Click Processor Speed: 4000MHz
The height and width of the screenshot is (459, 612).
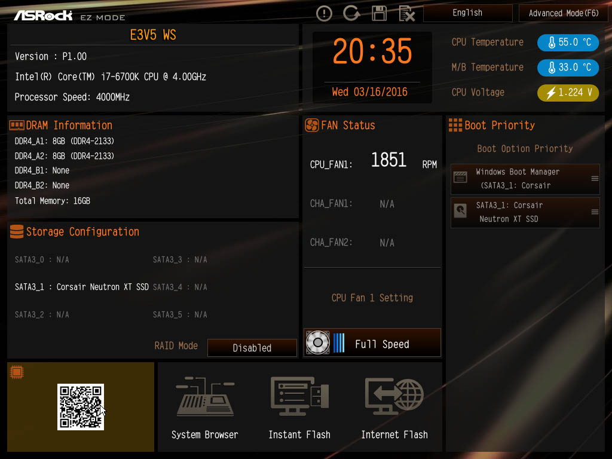72,97
